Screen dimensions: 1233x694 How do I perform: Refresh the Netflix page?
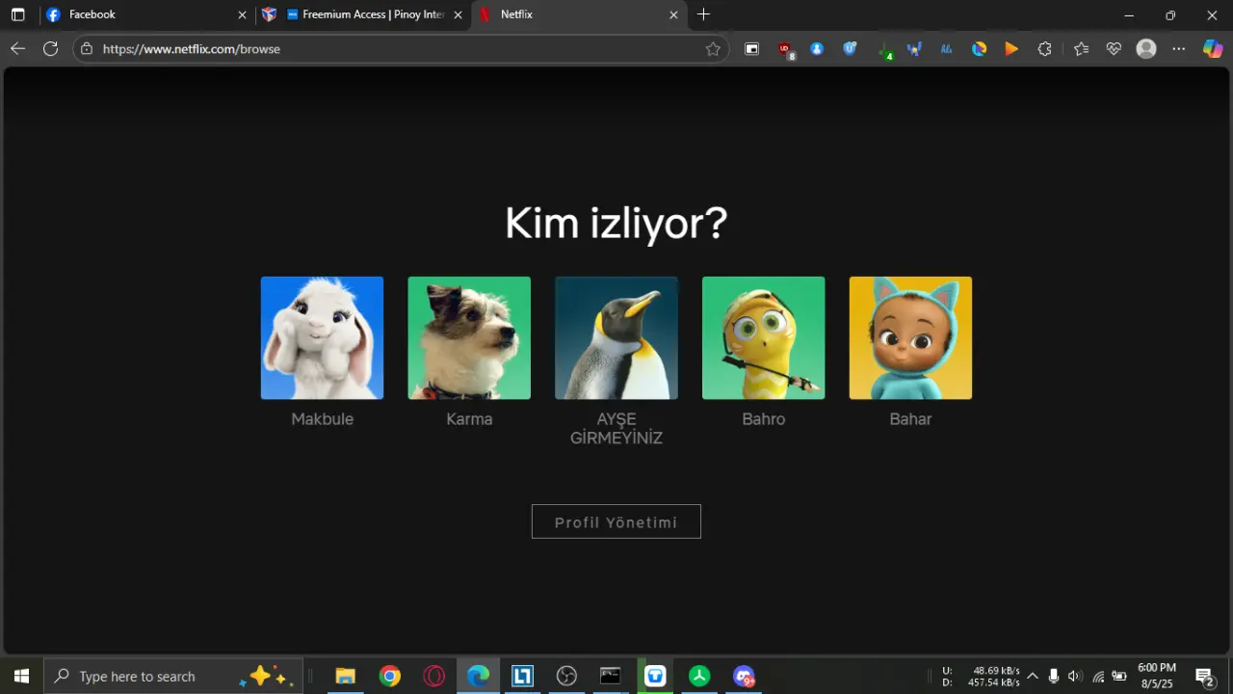[x=50, y=48]
